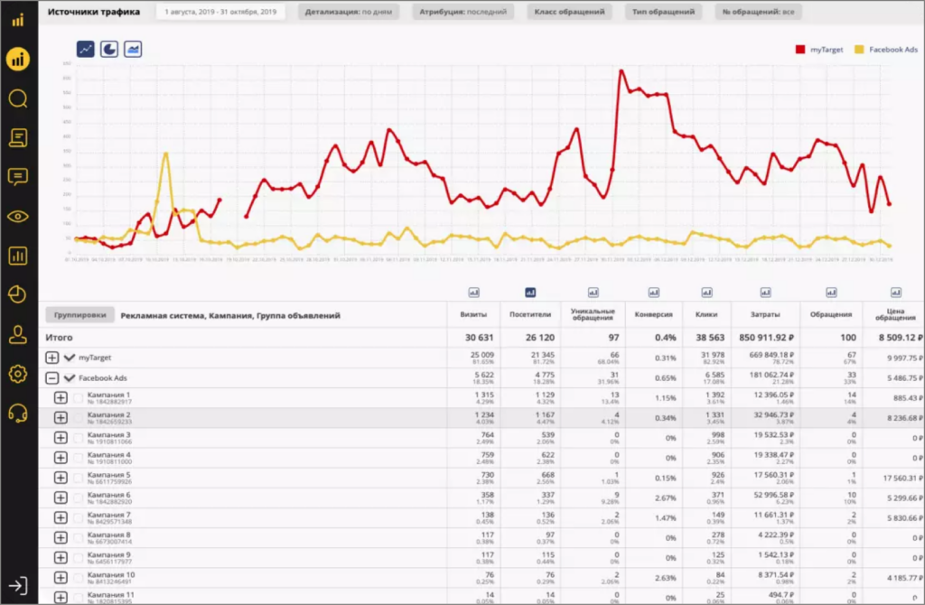Screen dimensions: 925x605
Task: Open settings gear in the sidebar
Action: (x=17, y=373)
